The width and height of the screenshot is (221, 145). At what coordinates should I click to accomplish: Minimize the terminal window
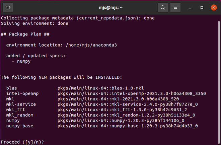click(x=190, y=8)
